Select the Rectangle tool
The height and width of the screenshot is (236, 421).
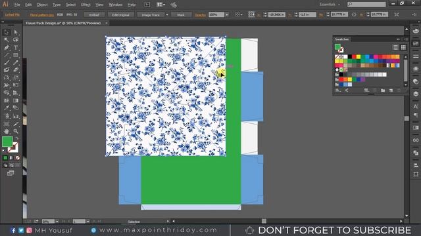click(x=16, y=55)
